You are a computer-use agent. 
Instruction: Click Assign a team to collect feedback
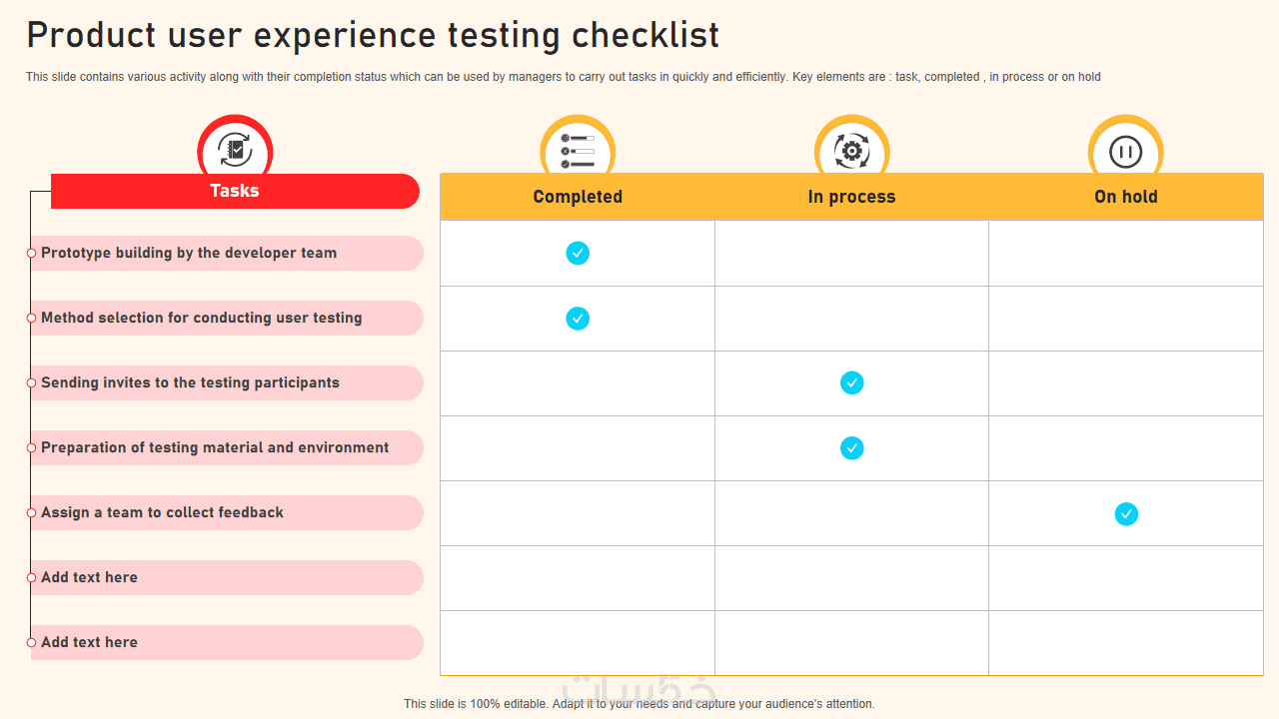click(162, 513)
